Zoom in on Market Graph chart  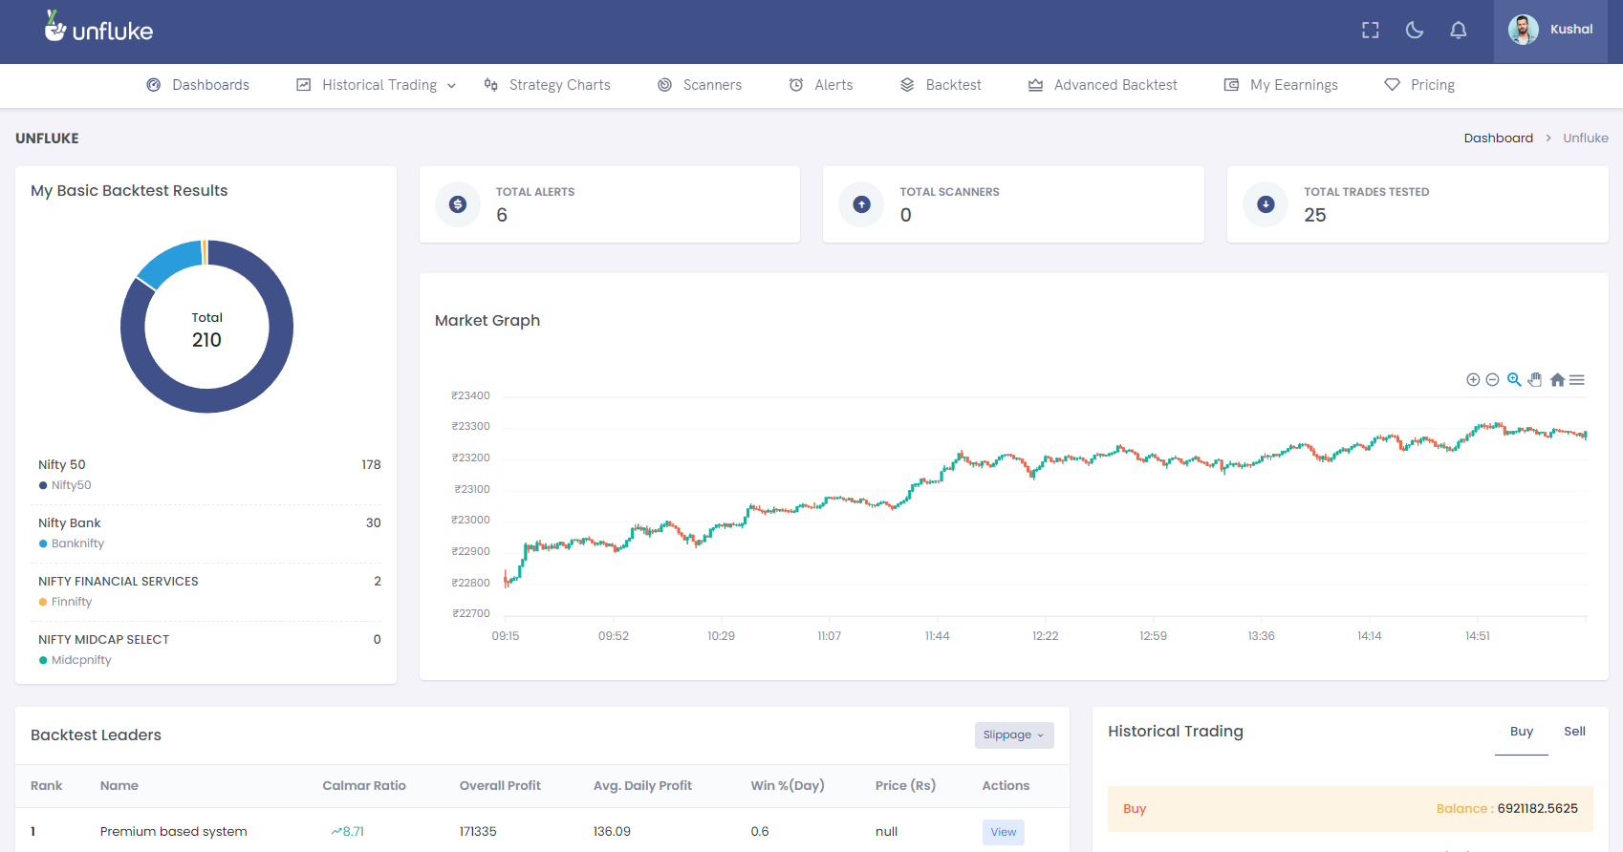coord(1473,380)
